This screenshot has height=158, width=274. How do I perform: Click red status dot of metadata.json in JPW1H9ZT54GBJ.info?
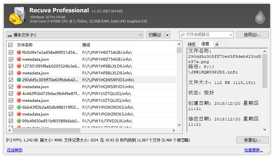click(x=19, y=59)
